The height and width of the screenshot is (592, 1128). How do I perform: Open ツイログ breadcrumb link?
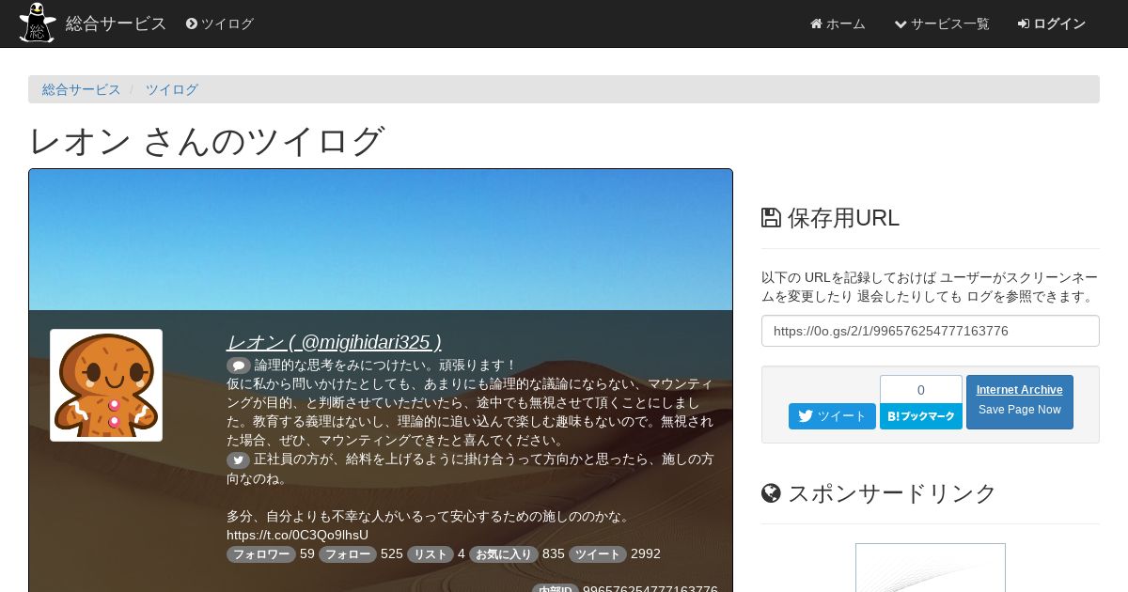[x=172, y=89]
